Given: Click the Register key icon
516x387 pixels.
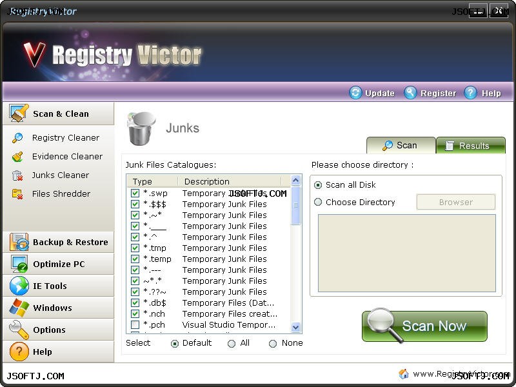Looking at the screenshot, I should [410, 93].
